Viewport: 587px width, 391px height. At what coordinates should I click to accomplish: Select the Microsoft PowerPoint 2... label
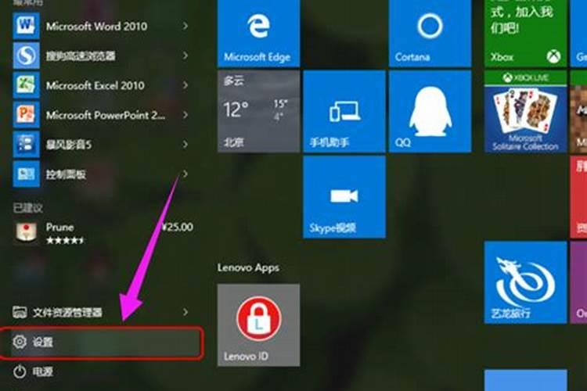[105, 115]
